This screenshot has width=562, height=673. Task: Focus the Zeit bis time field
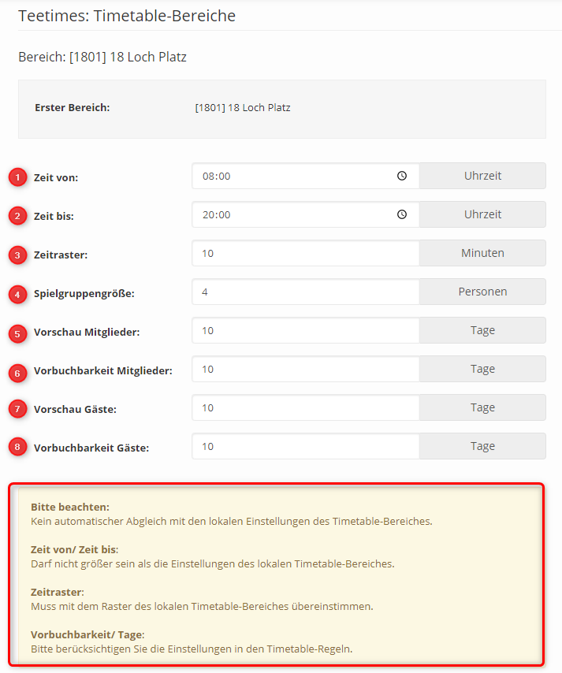pyautogui.click(x=292, y=214)
